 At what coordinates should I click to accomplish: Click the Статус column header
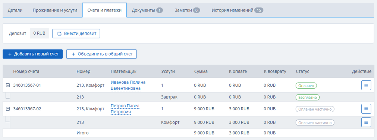[302, 71]
